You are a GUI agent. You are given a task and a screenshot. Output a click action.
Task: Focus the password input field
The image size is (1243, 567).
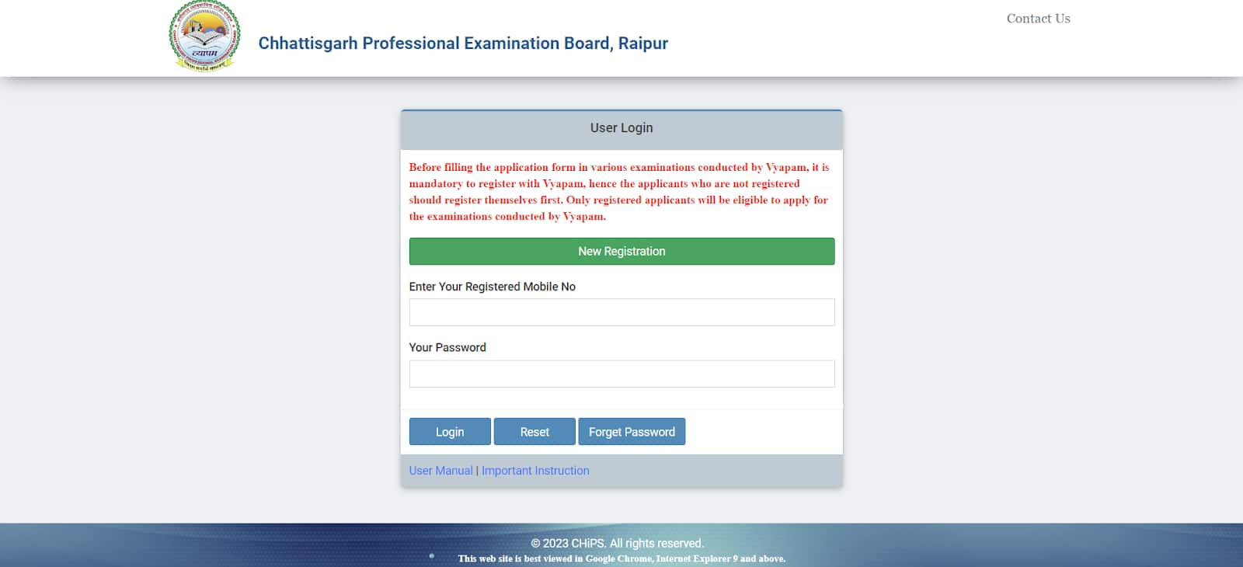pos(621,374)
